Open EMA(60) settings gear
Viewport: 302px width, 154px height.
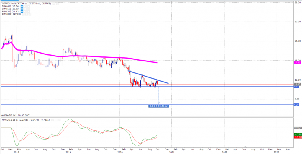point(25,7)
